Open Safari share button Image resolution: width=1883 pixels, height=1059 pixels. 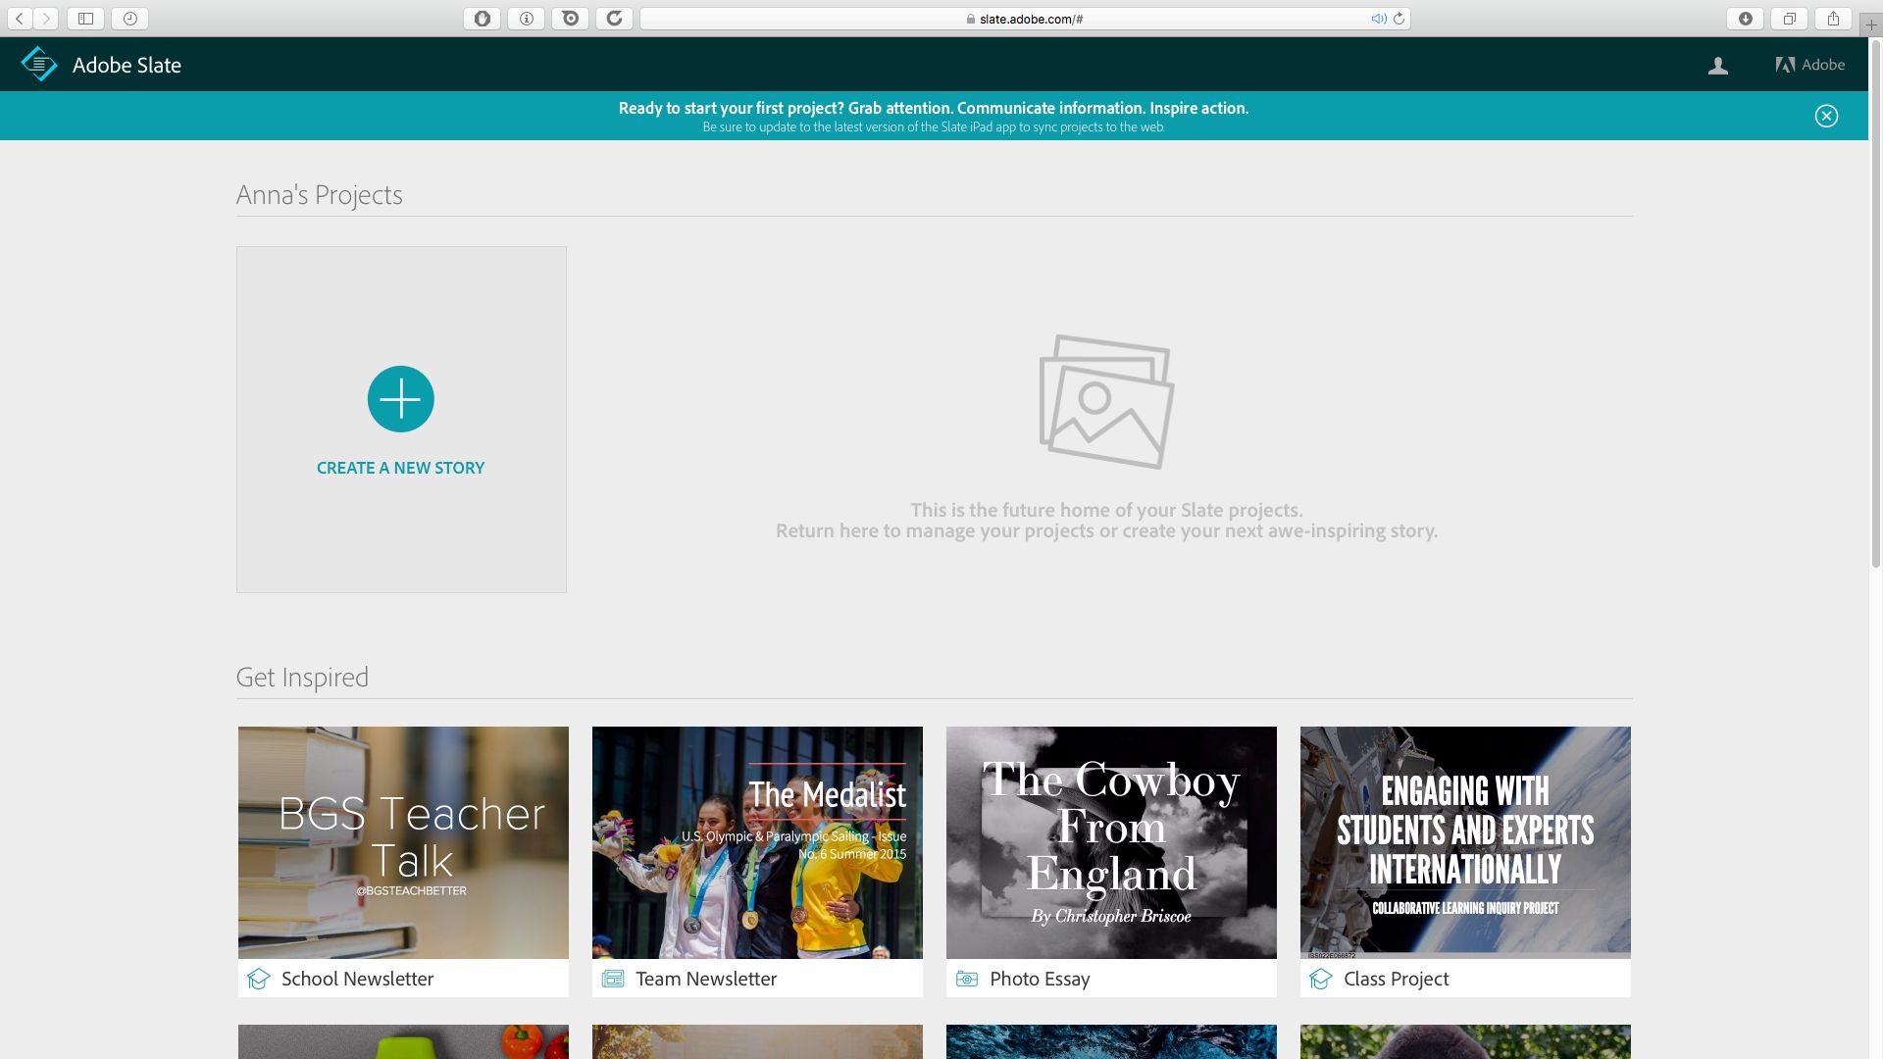pyautogui.click(x=1833, y=18)
